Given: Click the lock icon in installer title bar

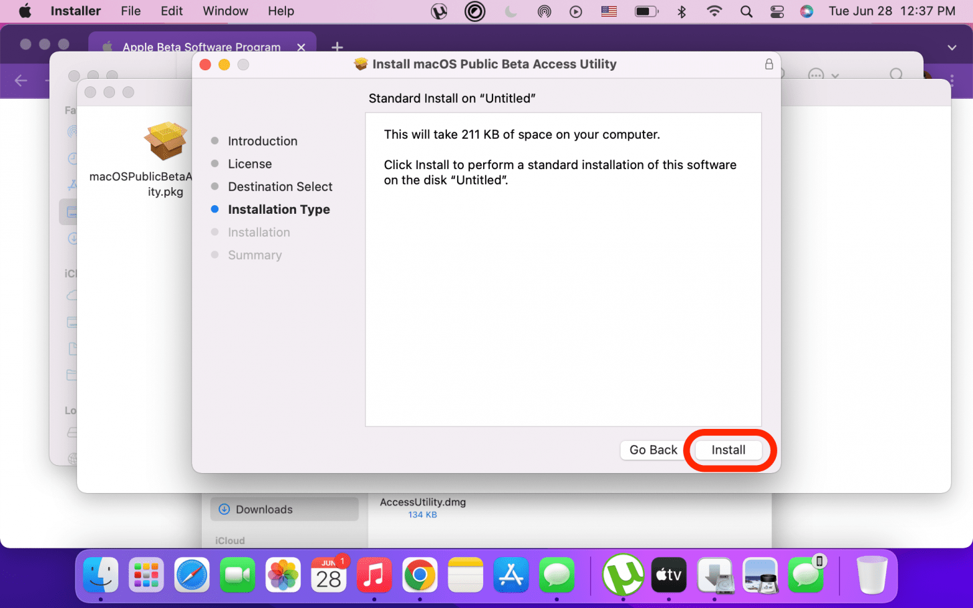Looking at the screenshot, I should point(769,64).
